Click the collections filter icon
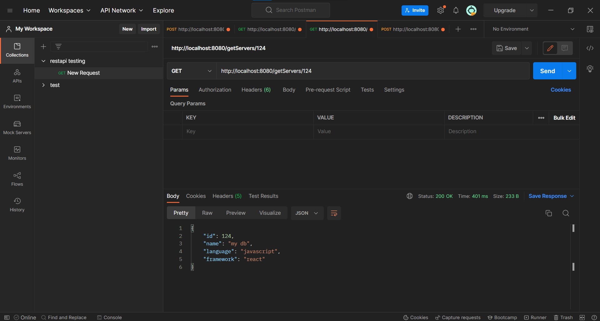600x321 pixels. (x=58, y=47)
